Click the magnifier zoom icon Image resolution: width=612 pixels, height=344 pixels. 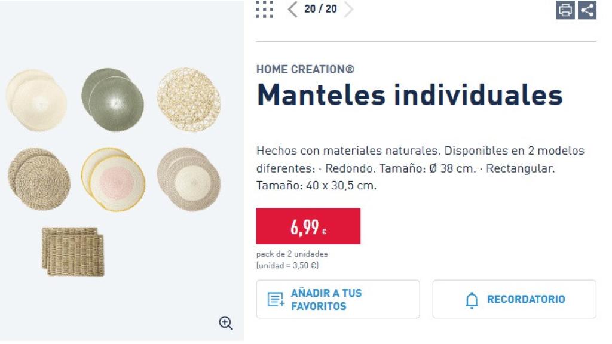click(x=225, y=323)
